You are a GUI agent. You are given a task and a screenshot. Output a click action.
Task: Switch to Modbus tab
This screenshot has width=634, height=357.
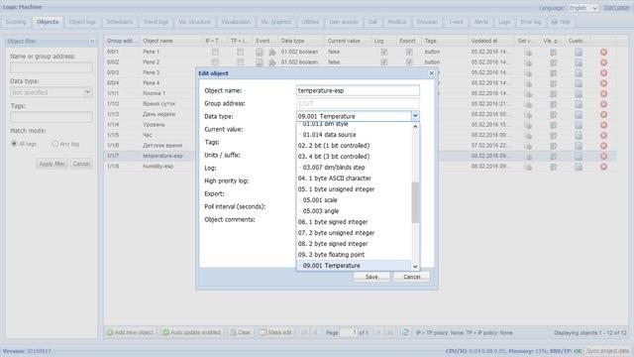397,22
